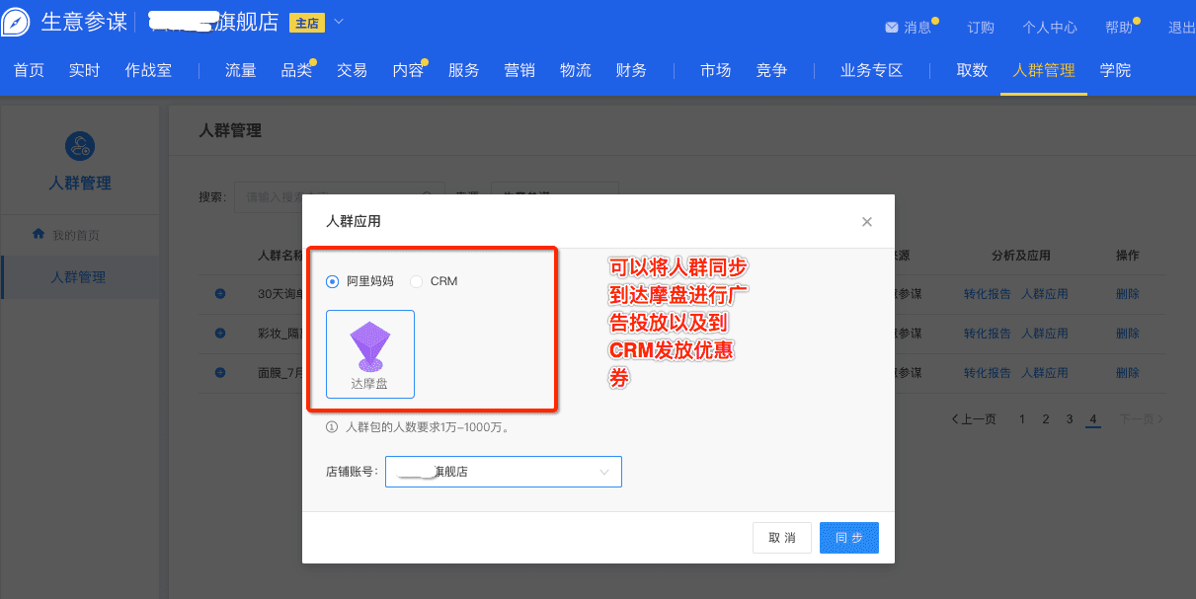Click the 人群应用 dialog title
The width and height of the screenshot is (1196, 599).
click(354, 222)
